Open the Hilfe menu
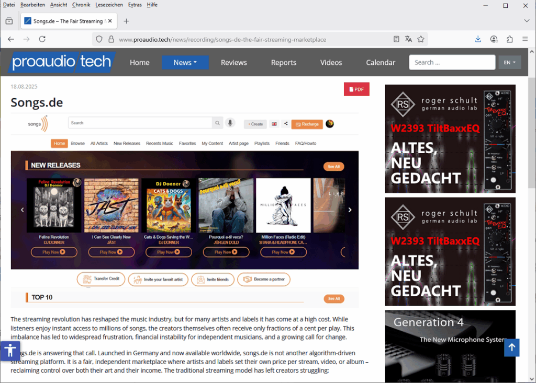This screenshot has height=383, width=536. (x=152, y=5)
